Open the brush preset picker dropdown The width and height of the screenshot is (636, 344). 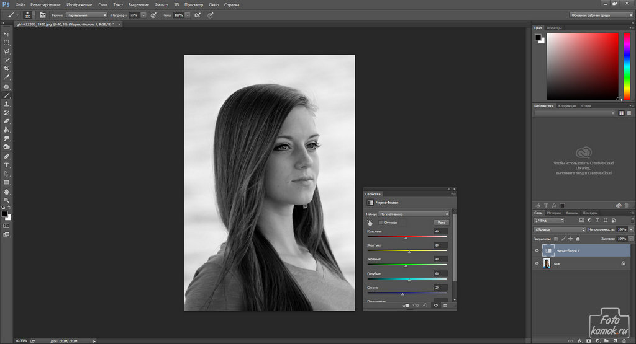[x=34, y=15]
